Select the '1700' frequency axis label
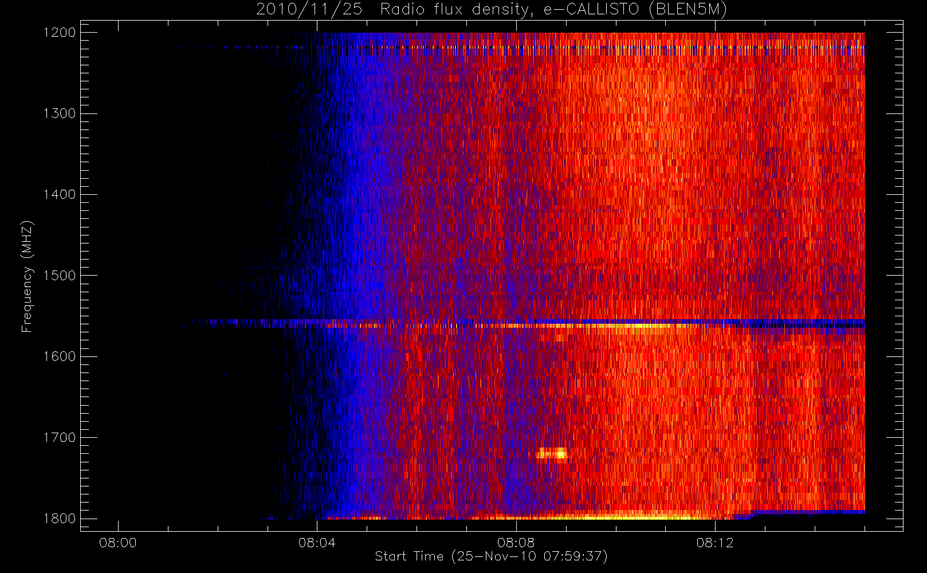 tap(60, 437)
